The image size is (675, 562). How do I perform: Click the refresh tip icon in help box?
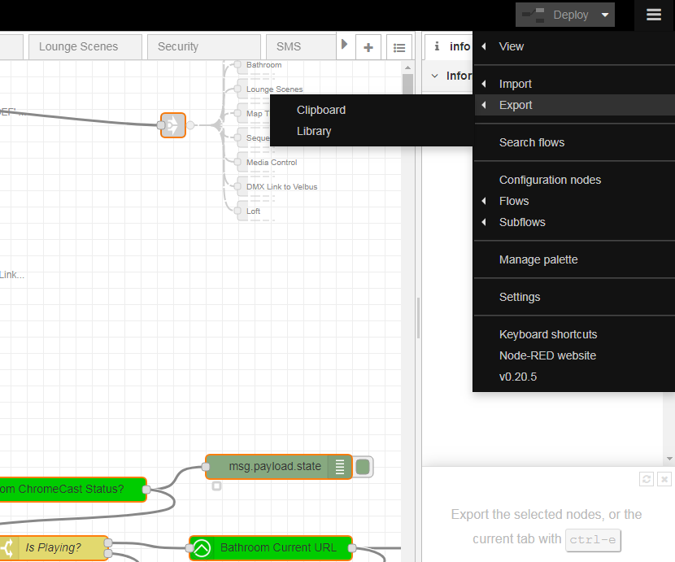(x=647, y=479)
